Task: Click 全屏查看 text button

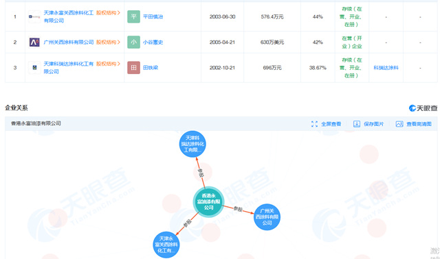Action: pyautogui.click(x=331, y=124)
